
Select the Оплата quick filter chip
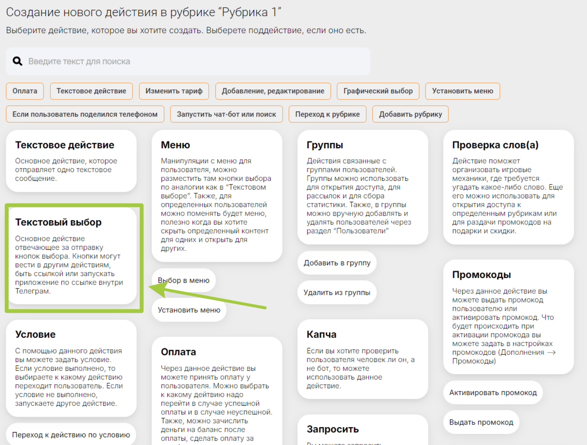click(25, 91)
